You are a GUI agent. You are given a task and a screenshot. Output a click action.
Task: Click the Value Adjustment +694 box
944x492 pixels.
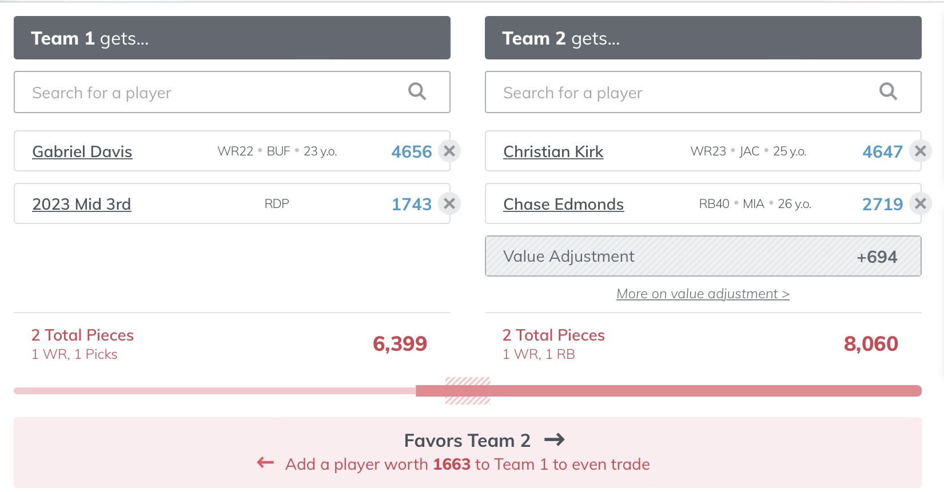point(703,256)
